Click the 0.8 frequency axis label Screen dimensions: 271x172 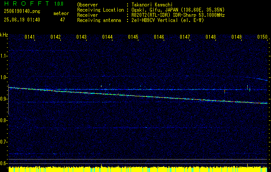pos(3,120)
